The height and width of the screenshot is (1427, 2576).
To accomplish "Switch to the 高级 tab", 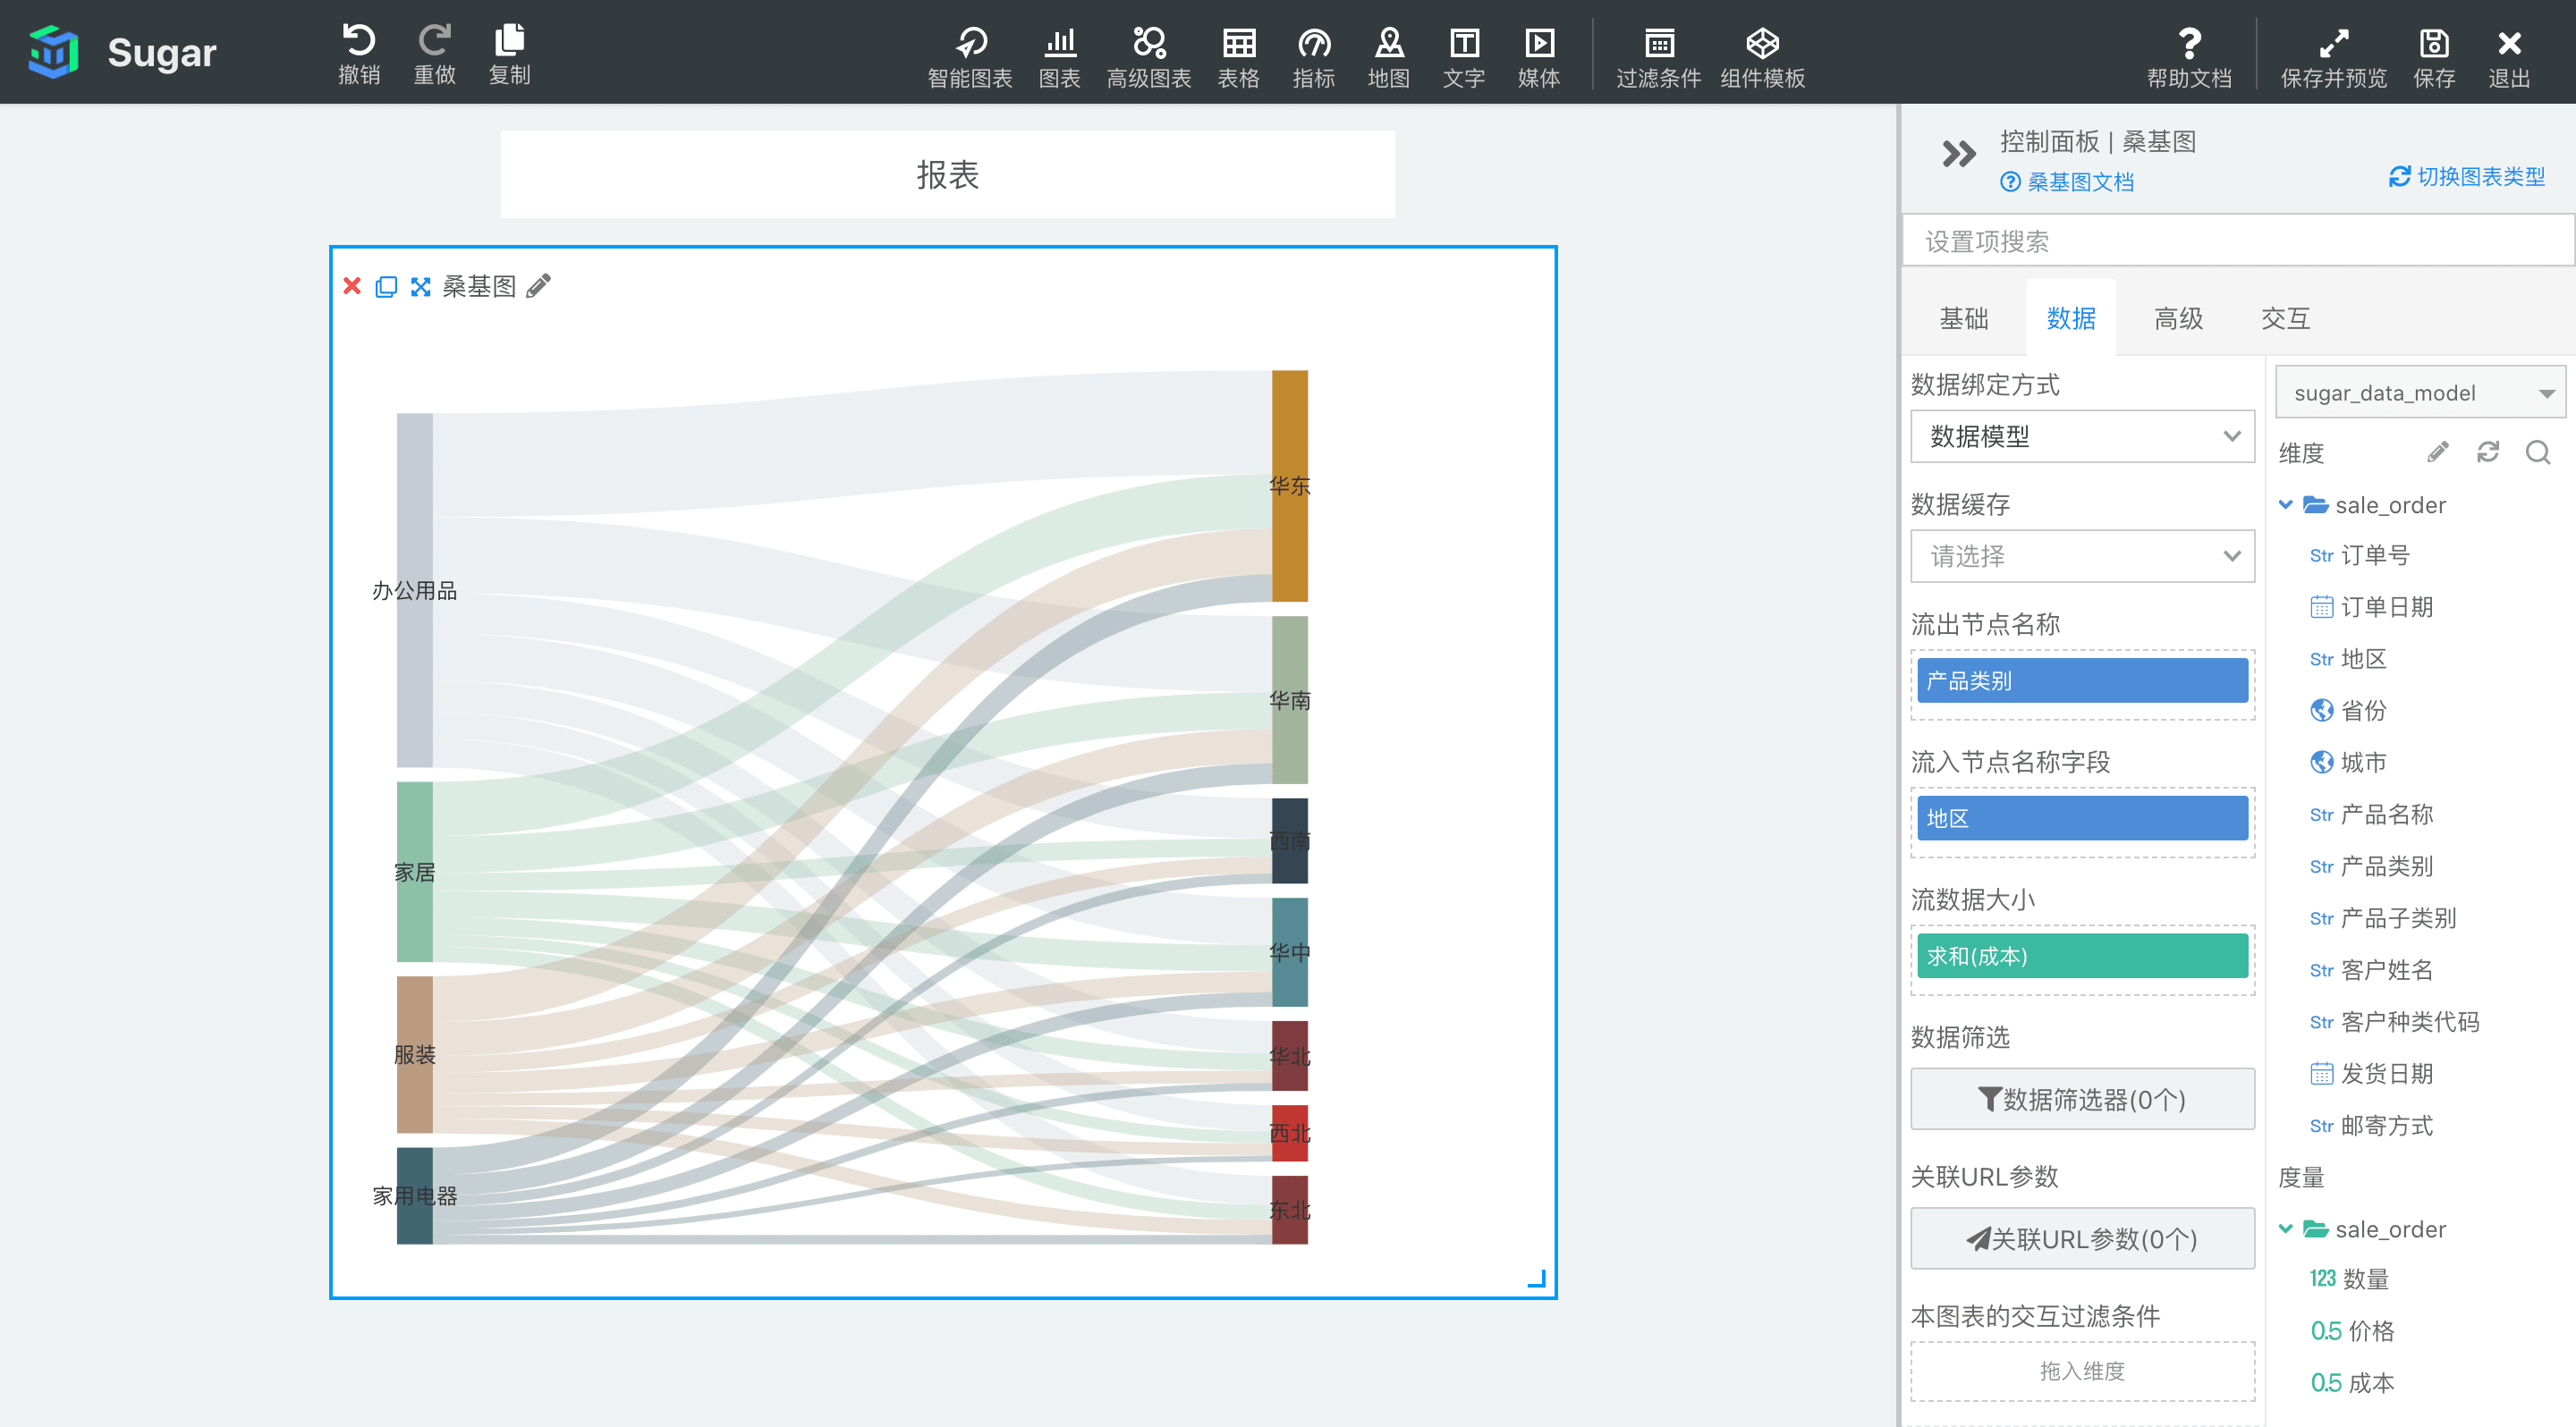I will 2178,319.
